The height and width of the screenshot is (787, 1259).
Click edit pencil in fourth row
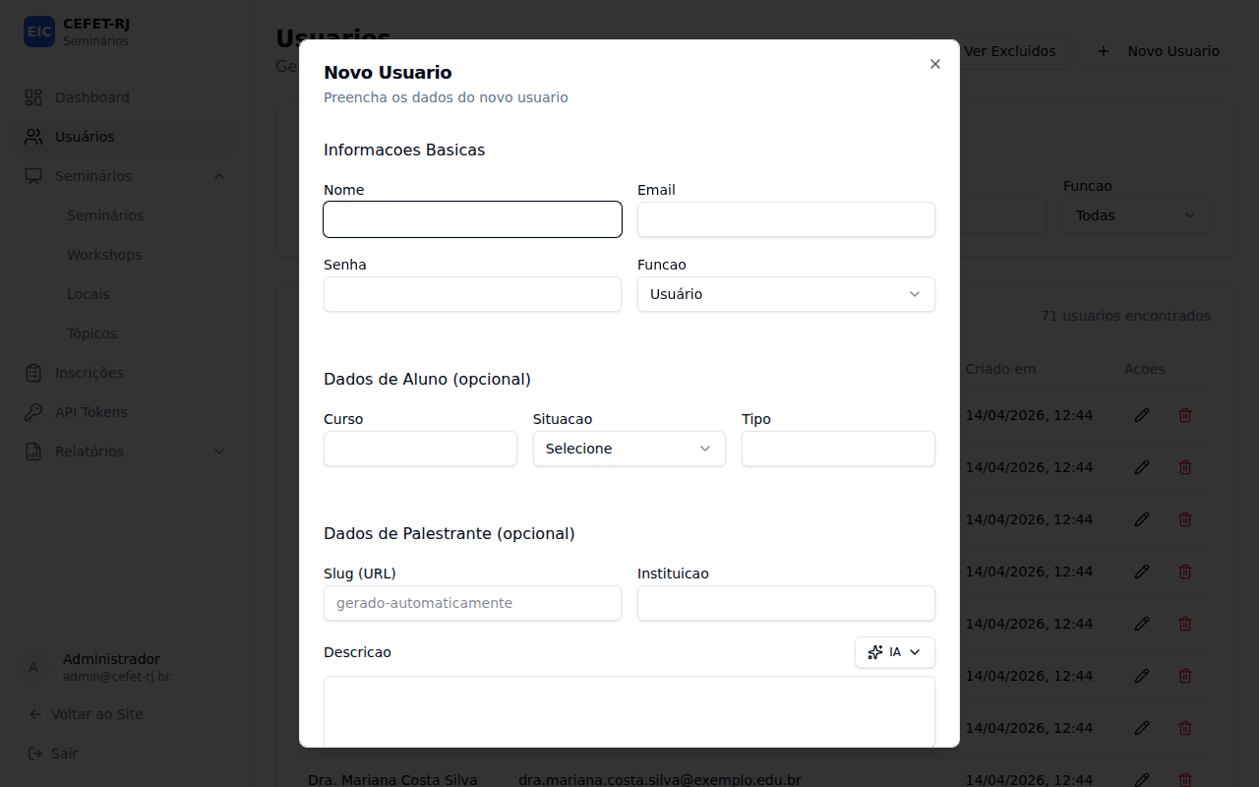coord(1142,572)
